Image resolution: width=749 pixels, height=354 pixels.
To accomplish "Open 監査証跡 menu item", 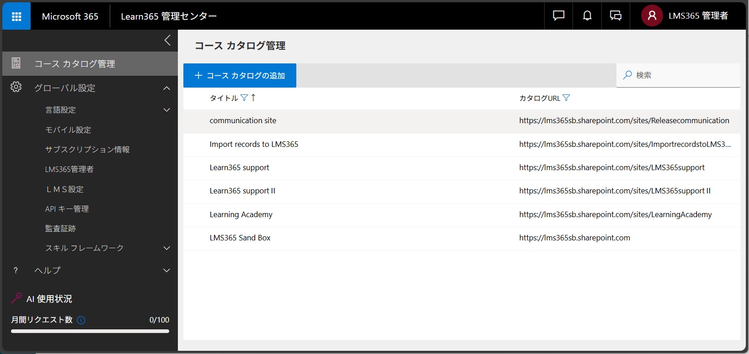I will 60,229.
